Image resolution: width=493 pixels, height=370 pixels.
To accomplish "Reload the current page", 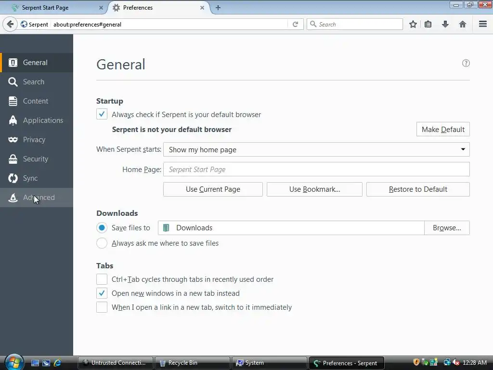I will click(295, 24).
